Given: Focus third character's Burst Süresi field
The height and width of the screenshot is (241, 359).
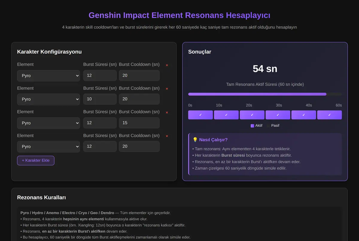Looking at the screenshot, I should click(x=100, y=123).
